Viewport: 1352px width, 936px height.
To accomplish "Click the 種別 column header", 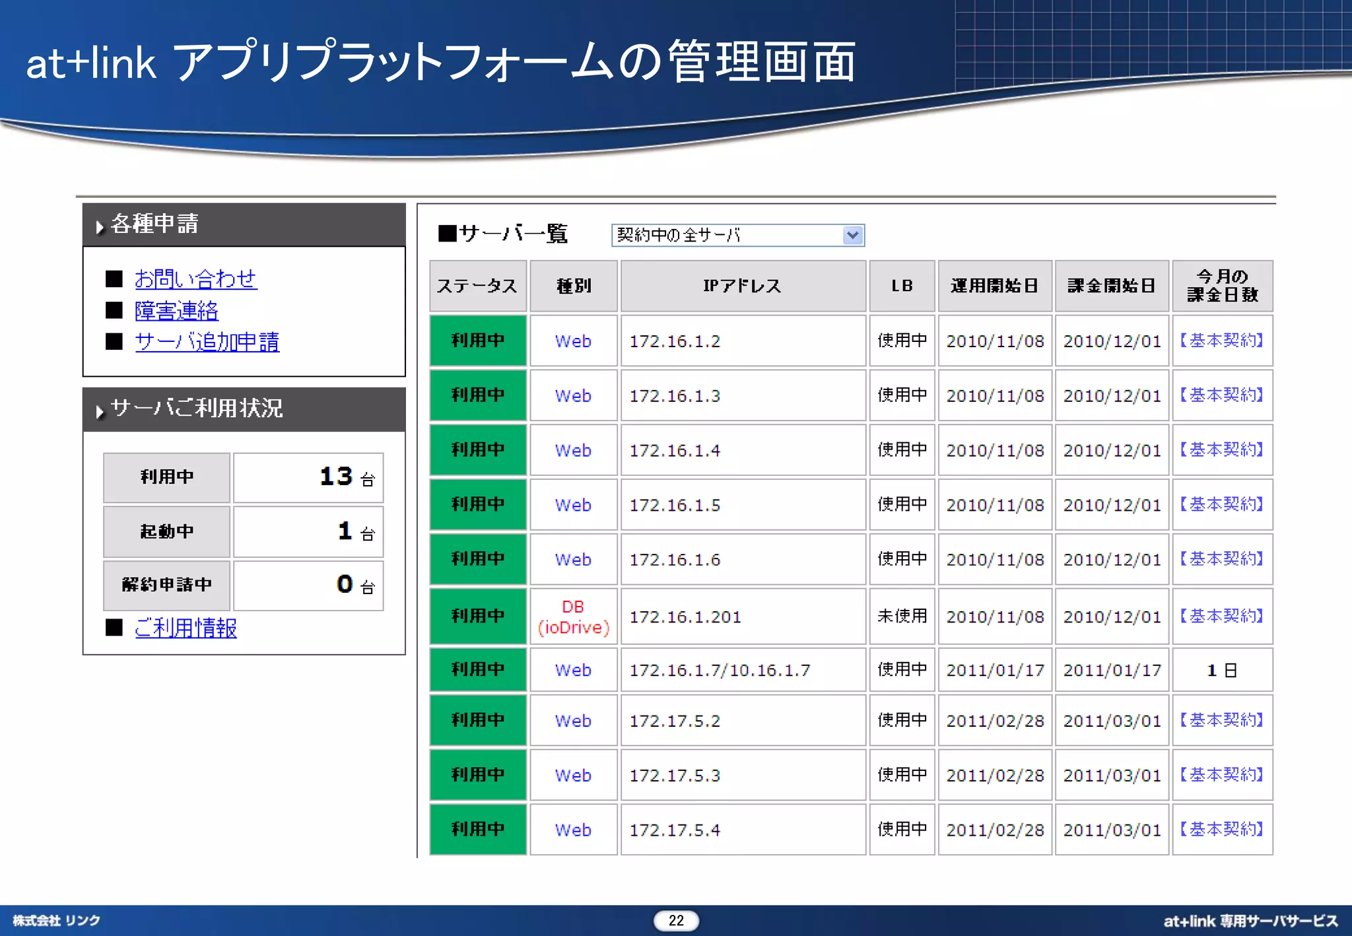I will (574, 286).
